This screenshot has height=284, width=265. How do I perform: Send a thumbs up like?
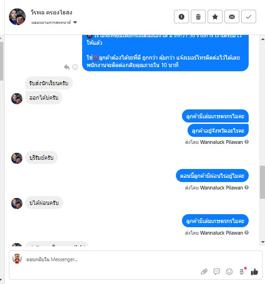[254, 272]
